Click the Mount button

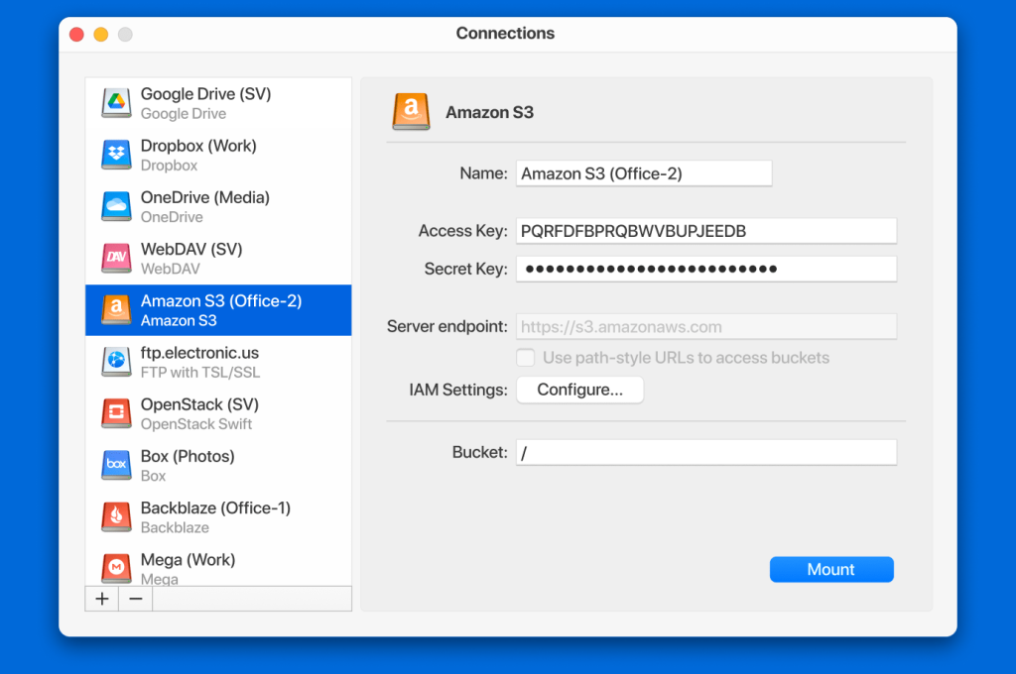pos(831,569)
